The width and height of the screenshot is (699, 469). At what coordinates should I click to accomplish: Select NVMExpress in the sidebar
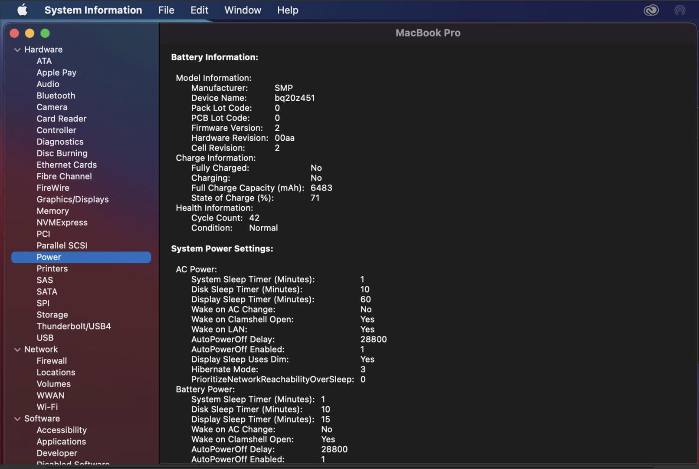[62, 222]
